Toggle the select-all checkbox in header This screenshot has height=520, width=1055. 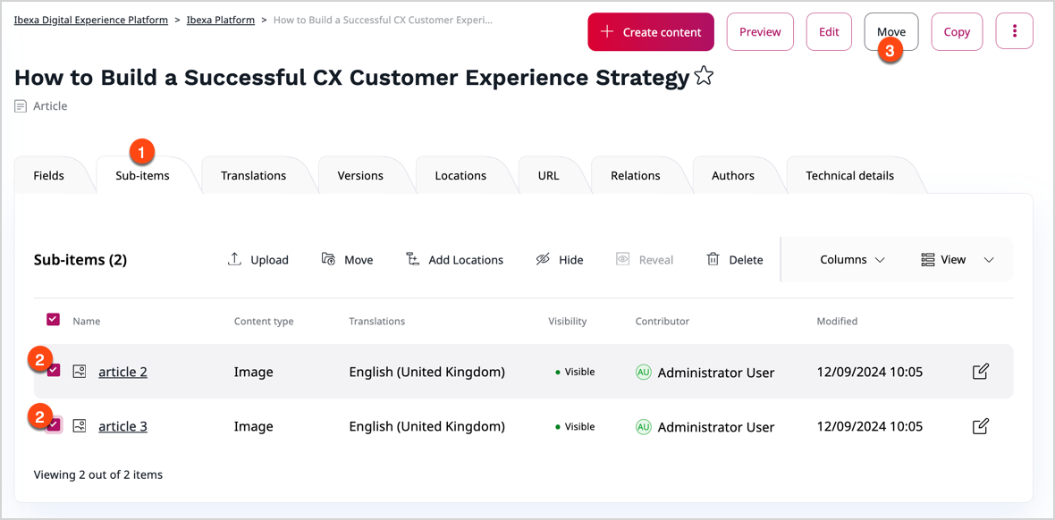coord(53,320)
